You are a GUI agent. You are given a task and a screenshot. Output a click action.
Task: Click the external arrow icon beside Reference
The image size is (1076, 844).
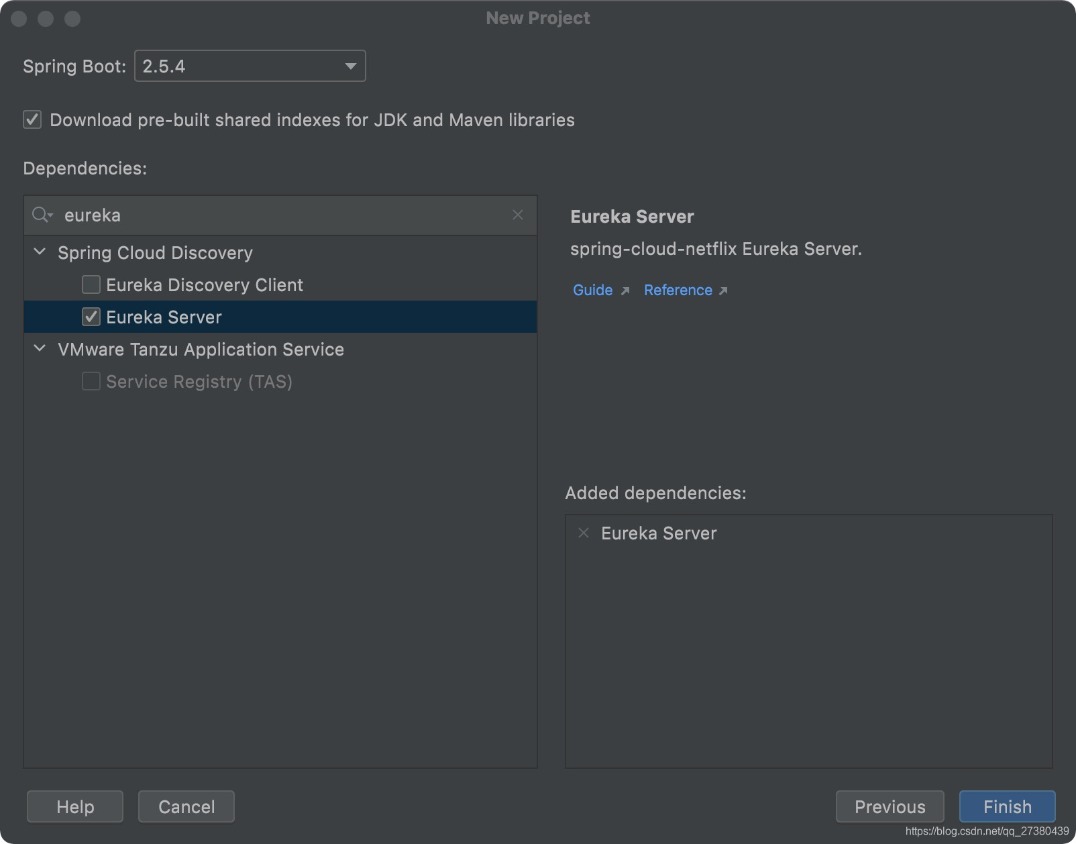pyautogui.click(x=723, y=291)
